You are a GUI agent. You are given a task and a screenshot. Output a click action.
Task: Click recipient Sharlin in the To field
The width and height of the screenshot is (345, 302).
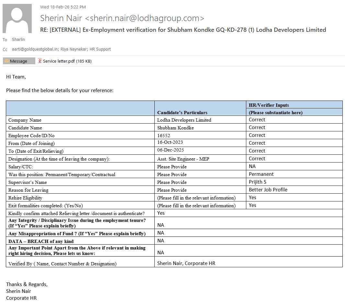point(18,40)
